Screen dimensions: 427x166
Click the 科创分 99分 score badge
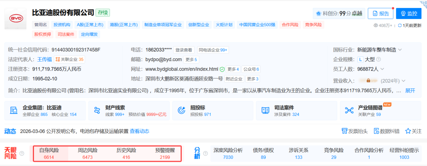tap(339, 13)
